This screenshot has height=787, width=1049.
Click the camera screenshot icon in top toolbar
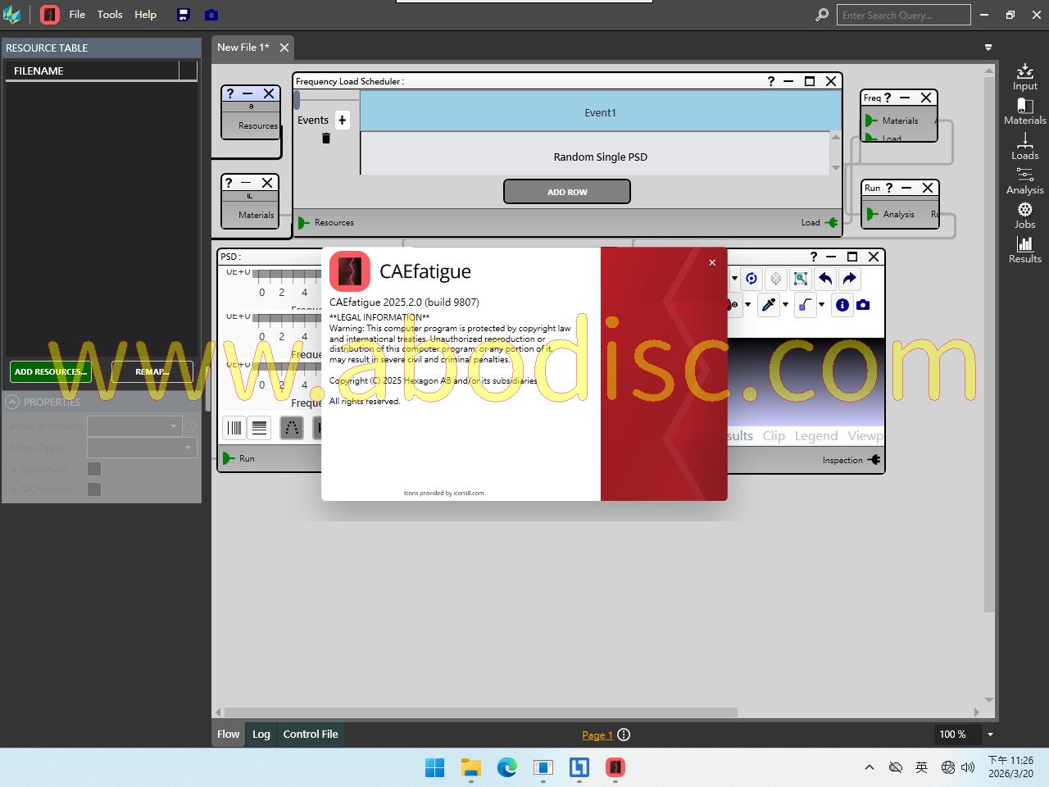[x=211, y=15]
